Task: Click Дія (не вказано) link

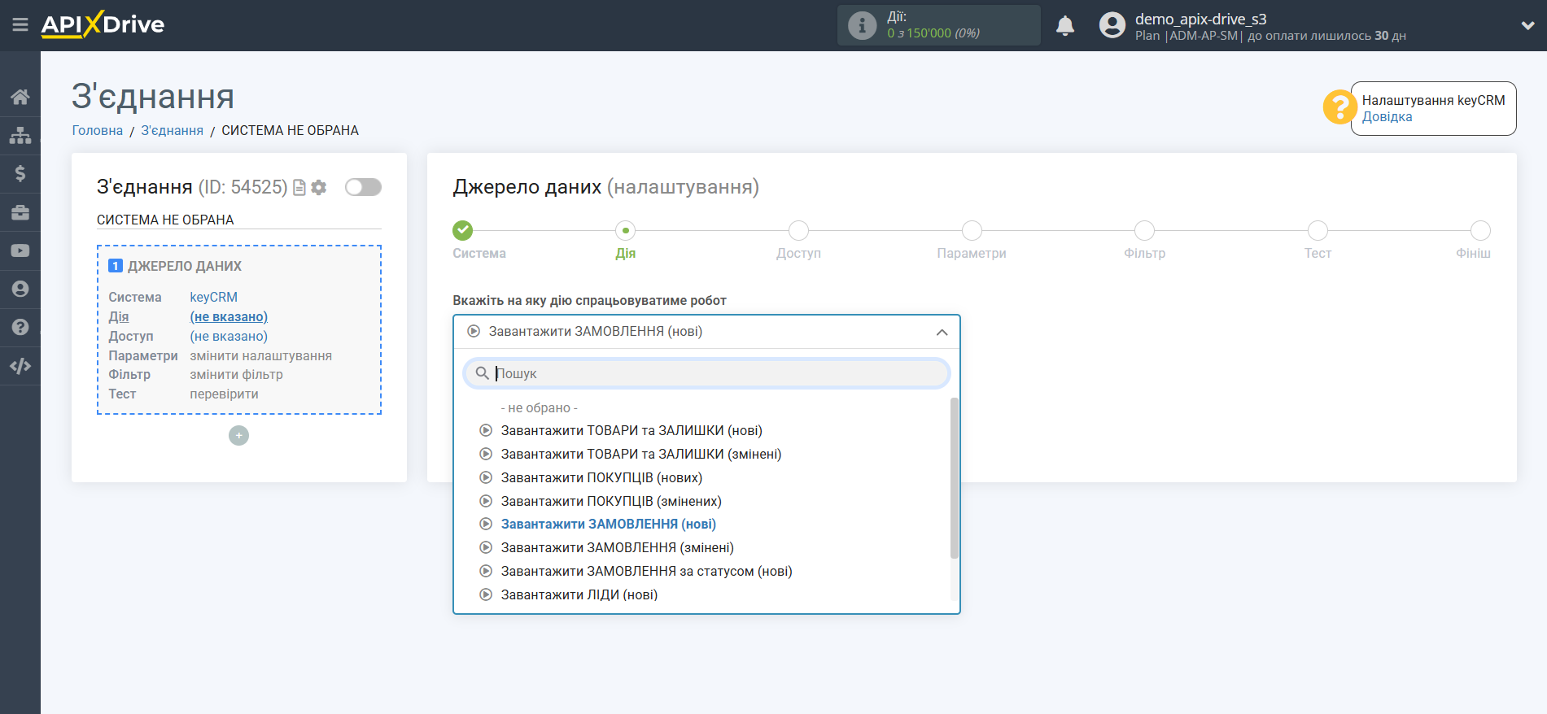Action: [229, 317]
